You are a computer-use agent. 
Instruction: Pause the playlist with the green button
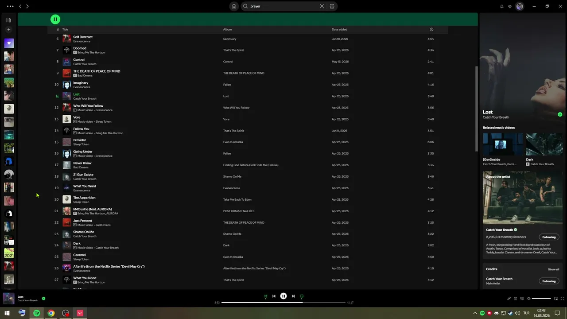[55, 19]
